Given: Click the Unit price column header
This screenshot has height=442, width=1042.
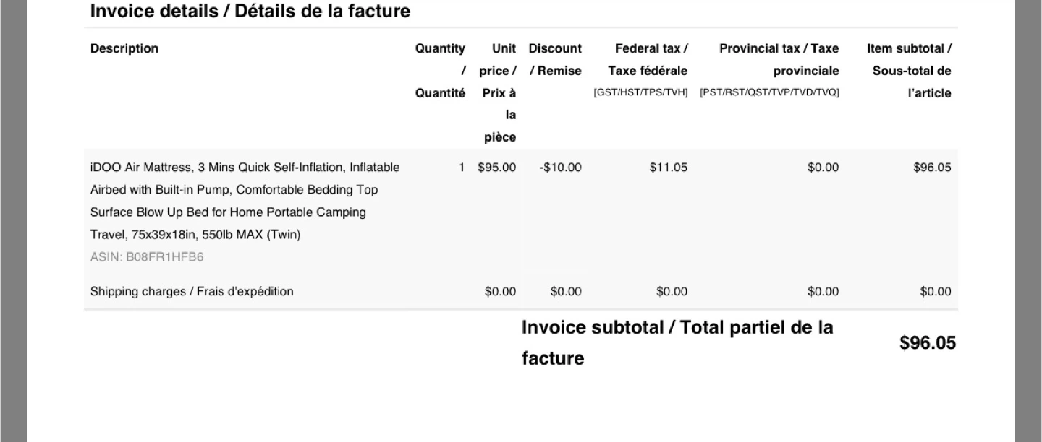Looking at the screenshot, I should point(499,92).
